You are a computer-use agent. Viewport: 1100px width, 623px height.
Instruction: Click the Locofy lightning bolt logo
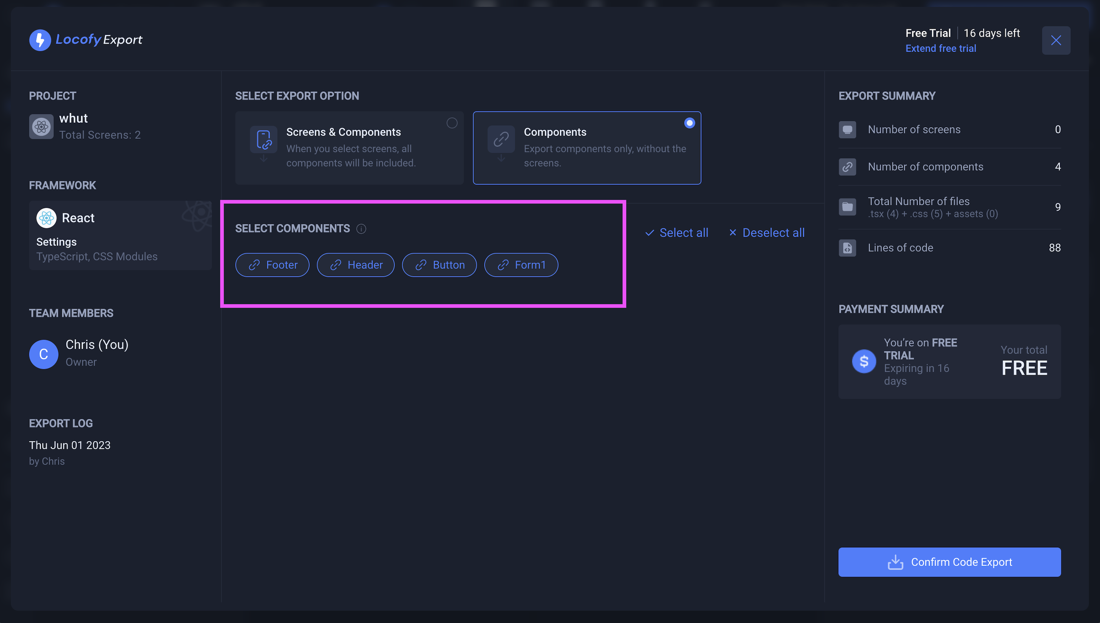[x=40, y=40]
